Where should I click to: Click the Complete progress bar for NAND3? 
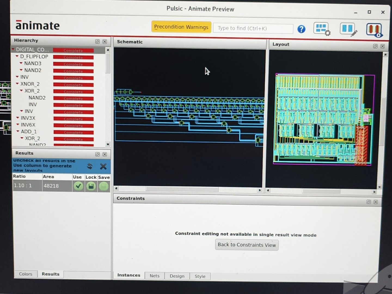point(73,64)
